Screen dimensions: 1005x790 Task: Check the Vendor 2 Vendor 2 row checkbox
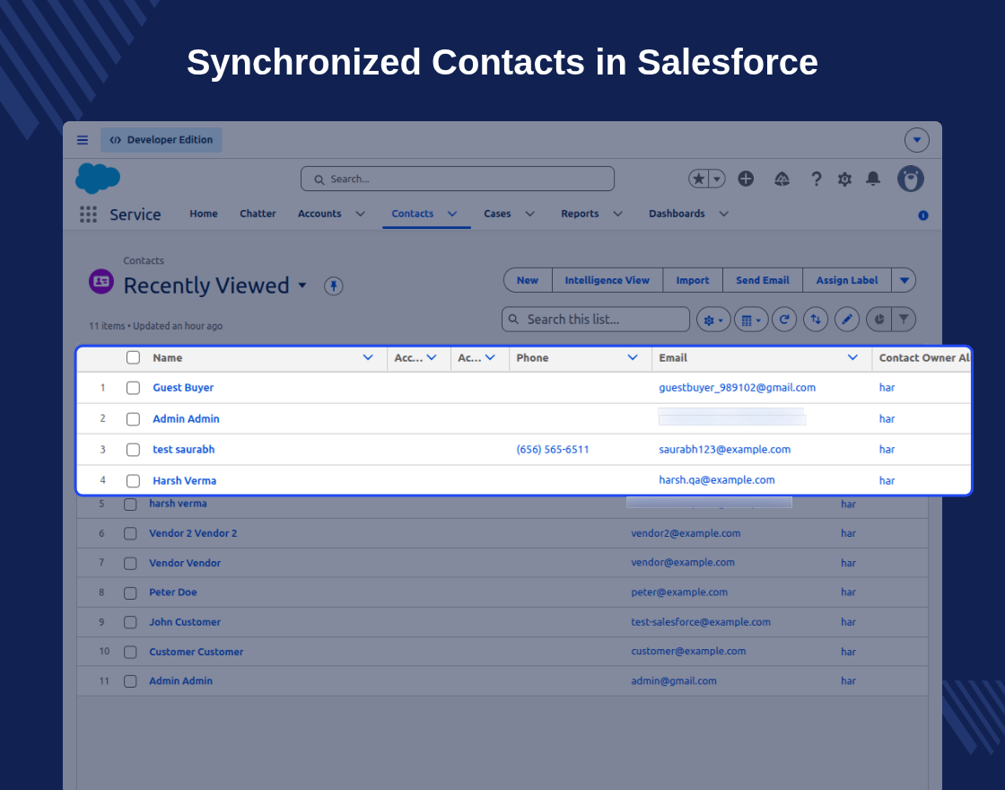pos(130,533)
